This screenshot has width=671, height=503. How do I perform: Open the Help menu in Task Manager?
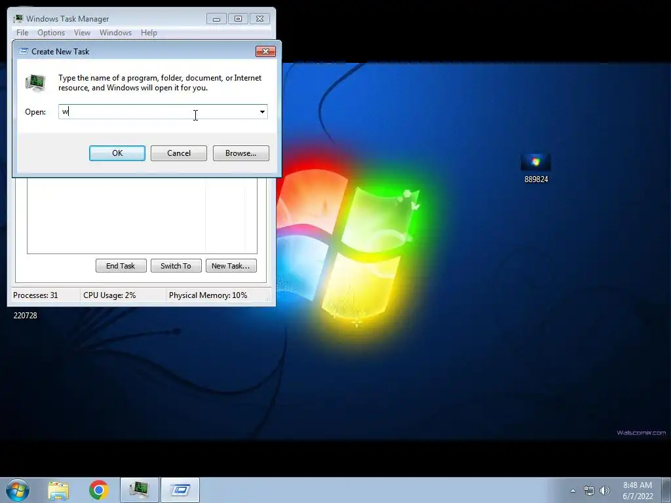(149, 33)
